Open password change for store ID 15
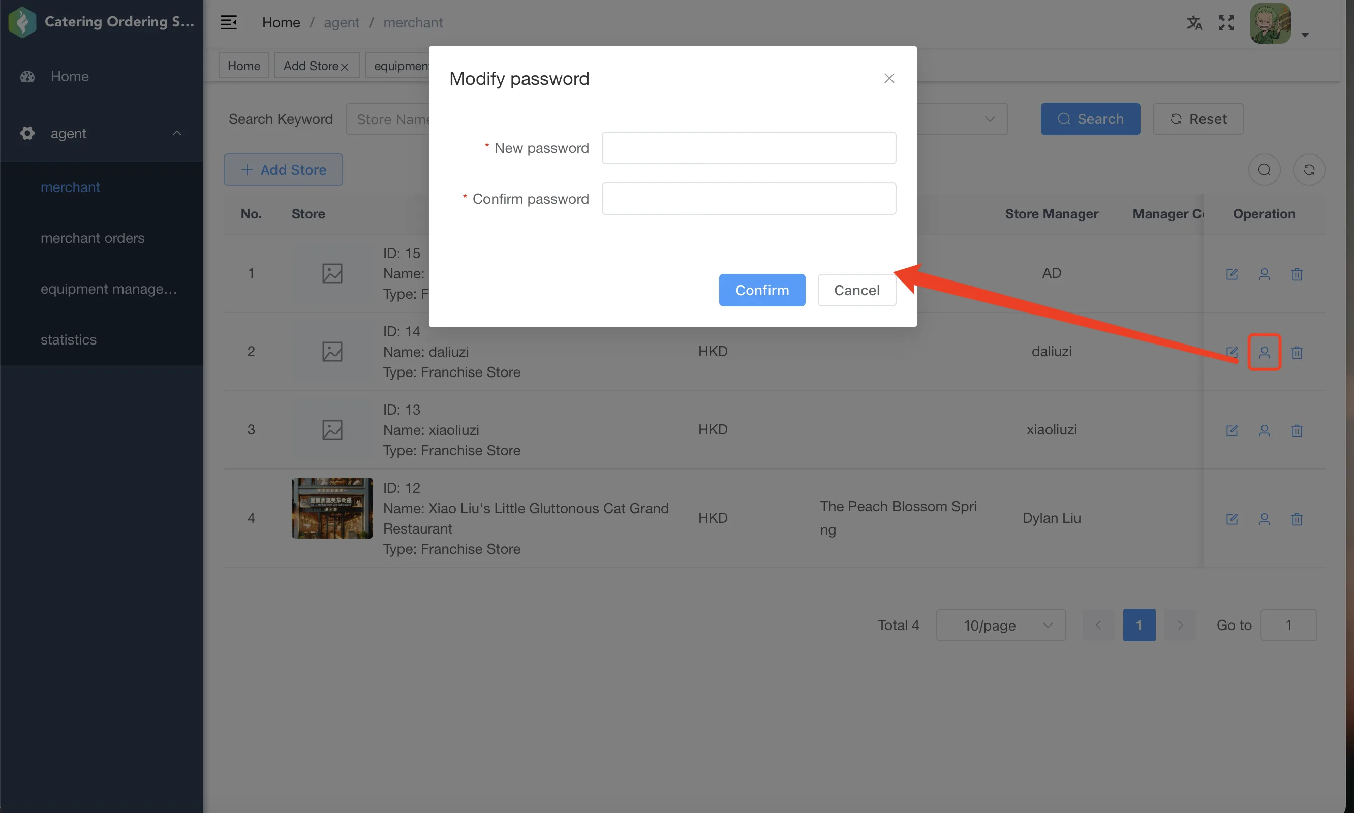 [1264, 274]
